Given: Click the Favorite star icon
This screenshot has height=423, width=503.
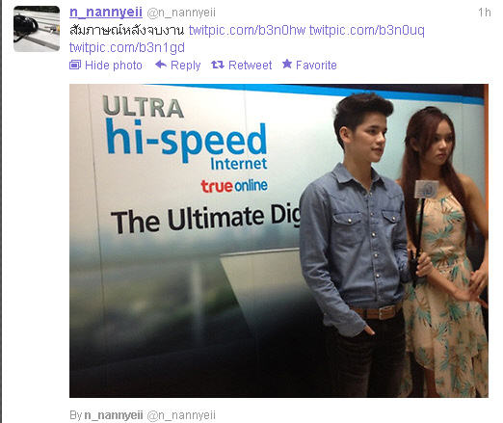Looking at the screenshot, I should click(x=287, y=65).
